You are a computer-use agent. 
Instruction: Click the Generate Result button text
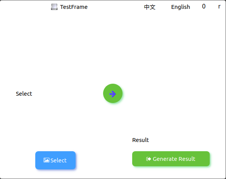coord(174,159)
